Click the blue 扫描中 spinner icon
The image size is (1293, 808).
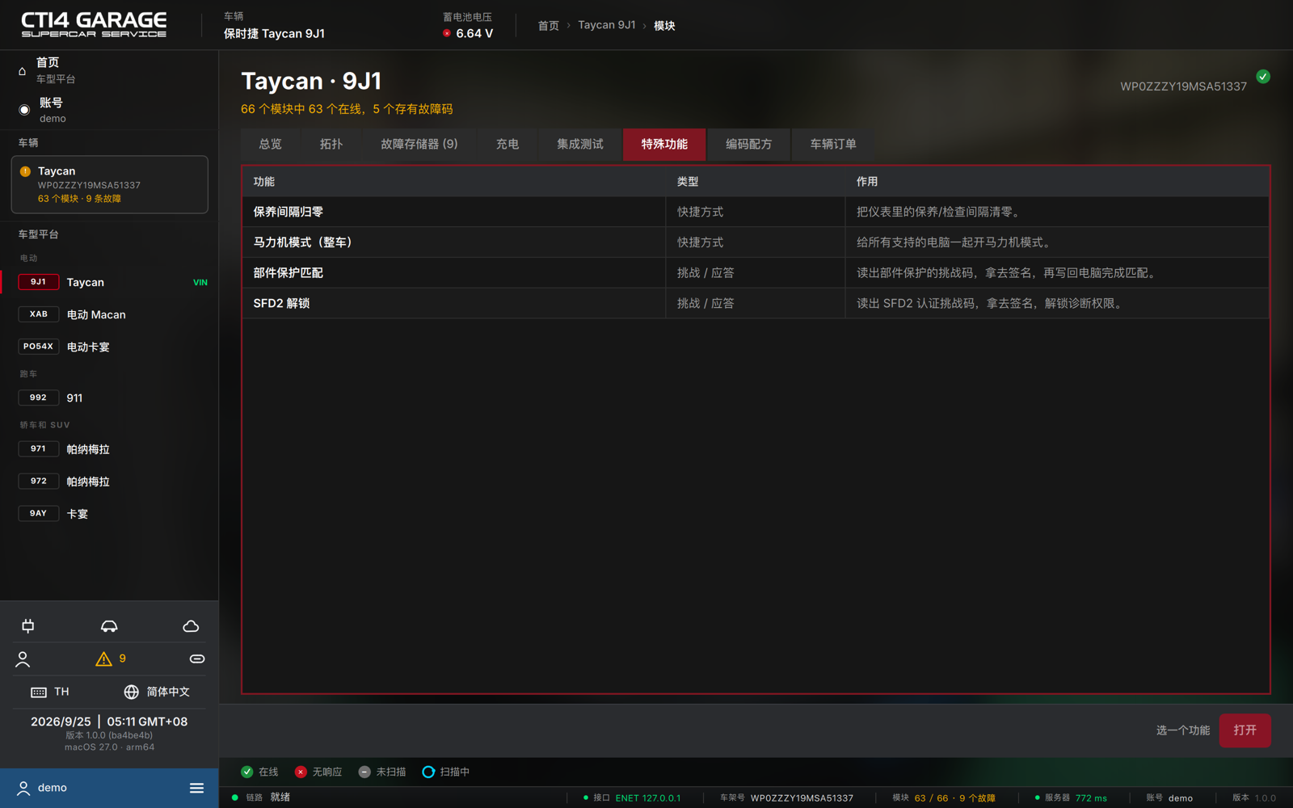pyautogui.click(x=428, y=772)
